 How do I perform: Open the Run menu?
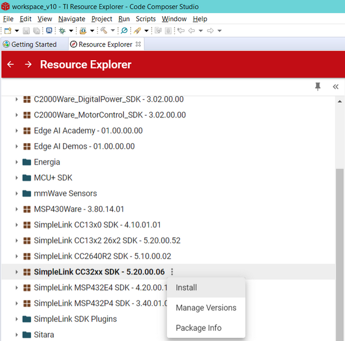[x=124, y=19]
